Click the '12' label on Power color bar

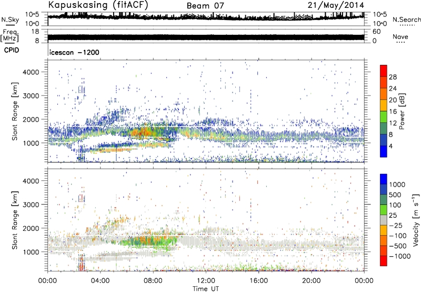pyautogui.click(x=393, y=123)
